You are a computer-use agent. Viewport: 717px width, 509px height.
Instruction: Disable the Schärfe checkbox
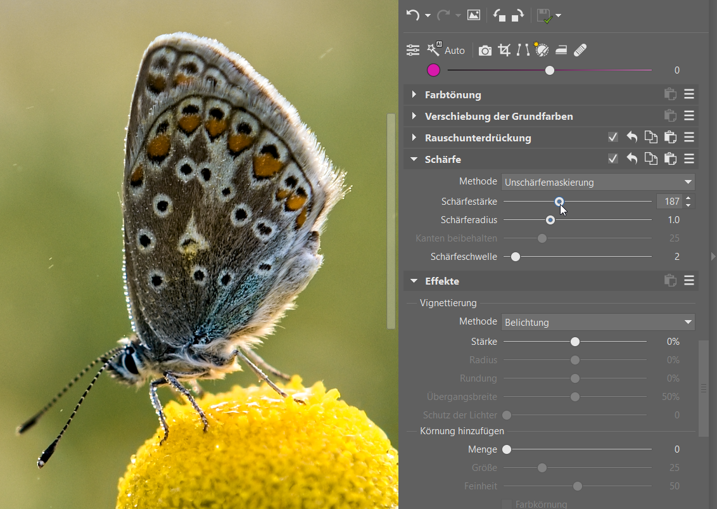point(612,159)
